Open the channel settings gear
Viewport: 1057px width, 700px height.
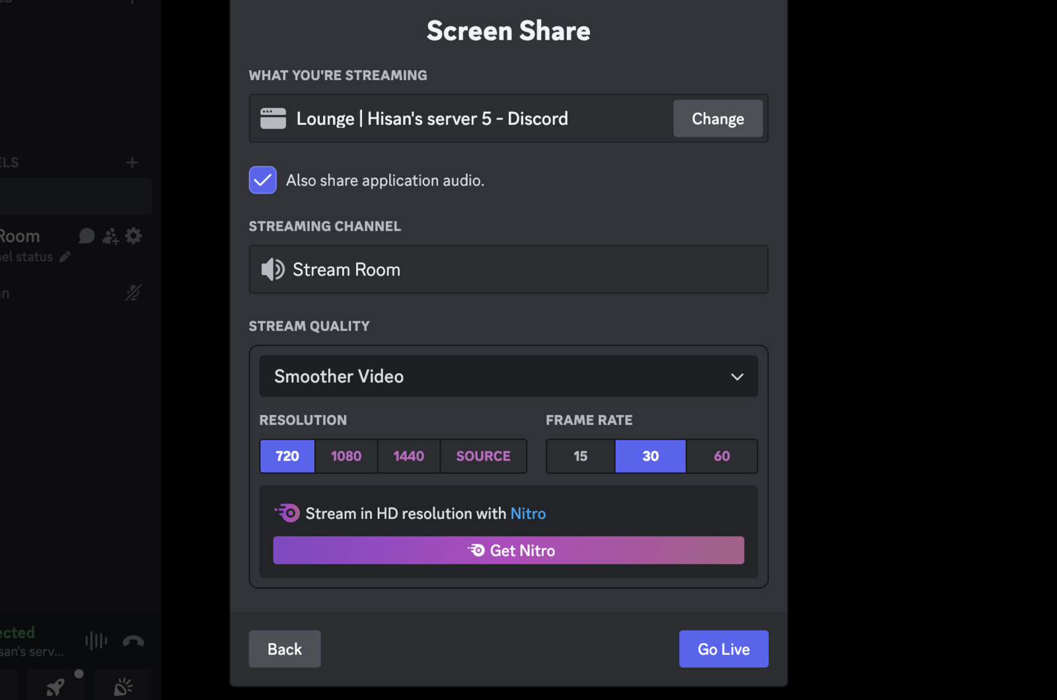(133, 235)
